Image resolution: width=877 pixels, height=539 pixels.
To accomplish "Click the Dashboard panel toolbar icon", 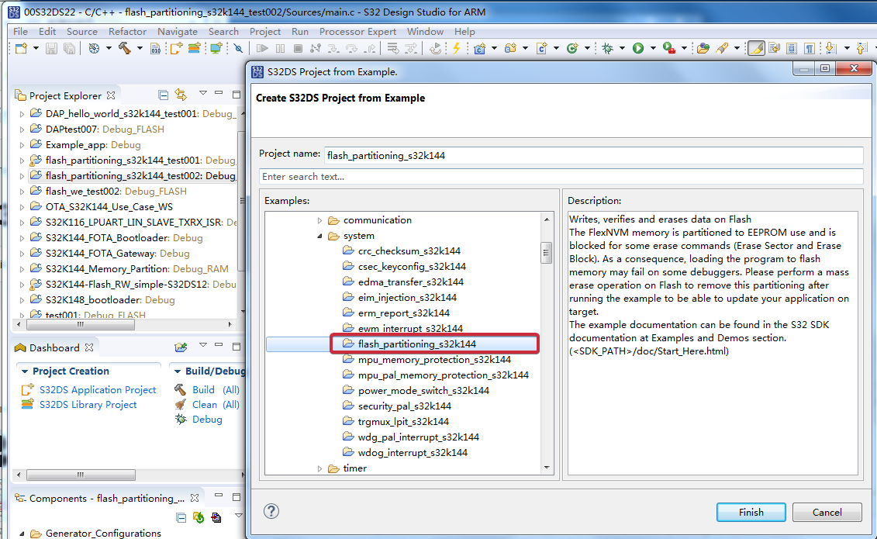I will point(181,347).
